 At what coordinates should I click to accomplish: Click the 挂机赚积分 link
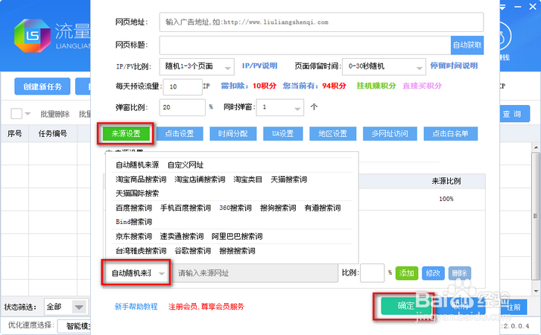pos(376,86)
